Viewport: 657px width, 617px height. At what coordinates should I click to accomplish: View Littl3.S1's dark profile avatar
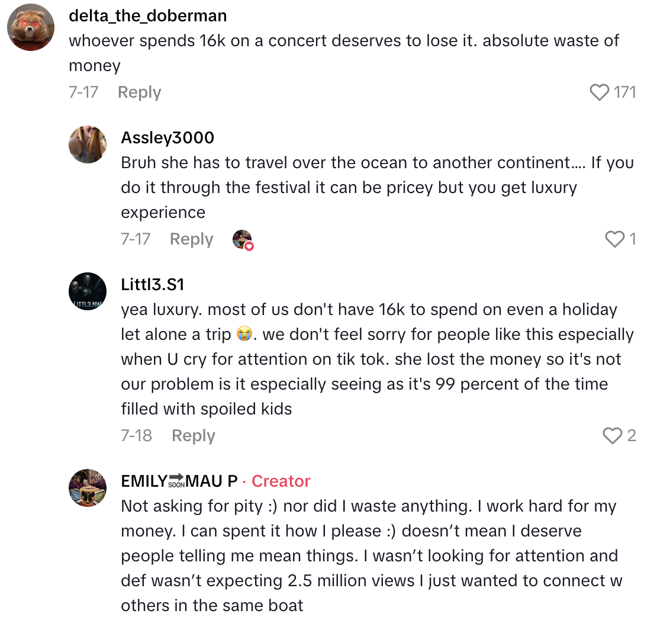[x=88, y=291]
